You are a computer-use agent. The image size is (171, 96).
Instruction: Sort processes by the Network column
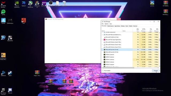(156, 30)
